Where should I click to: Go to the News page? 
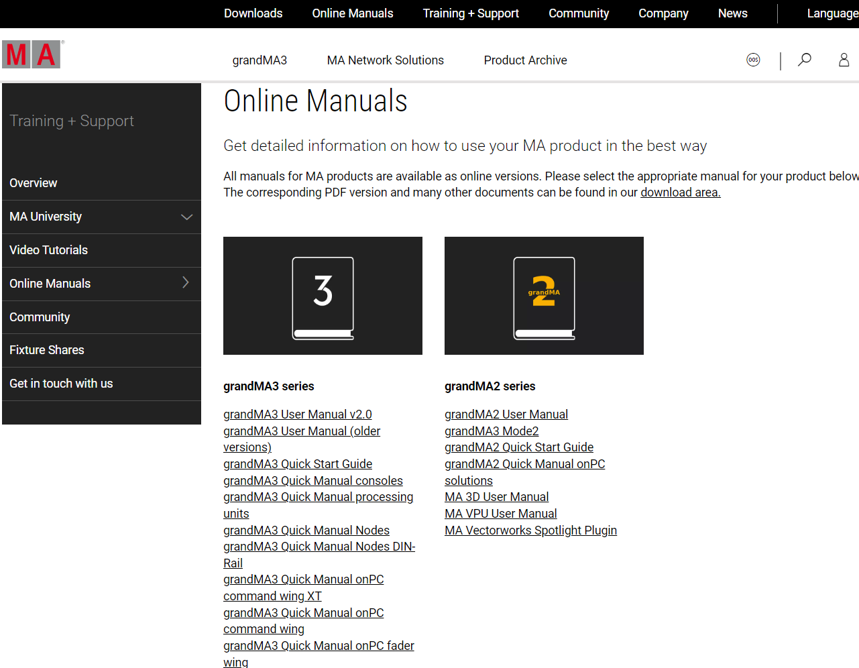pos(732,13)
